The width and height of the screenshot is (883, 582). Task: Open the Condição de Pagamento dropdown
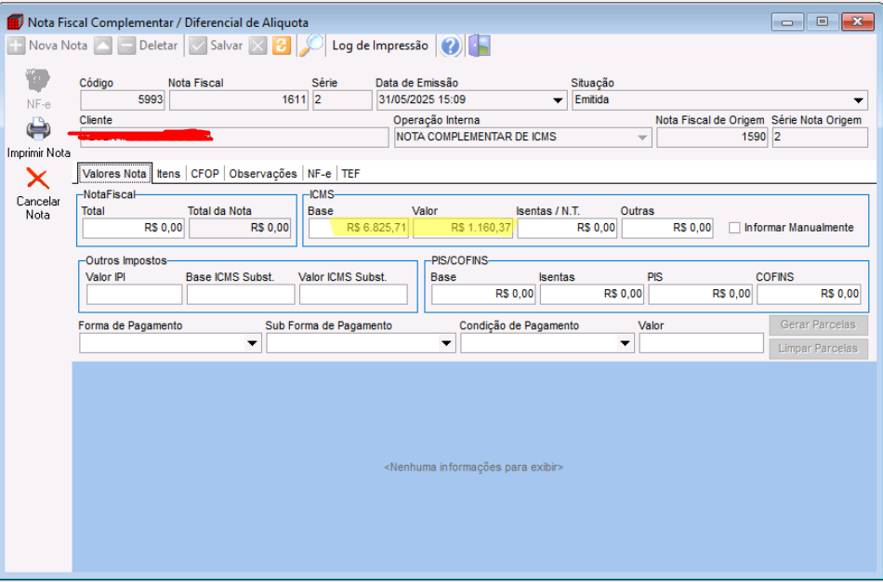(625, 343)
